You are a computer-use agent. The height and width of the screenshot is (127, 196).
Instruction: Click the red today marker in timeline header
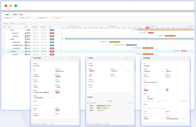click(147, 28)
